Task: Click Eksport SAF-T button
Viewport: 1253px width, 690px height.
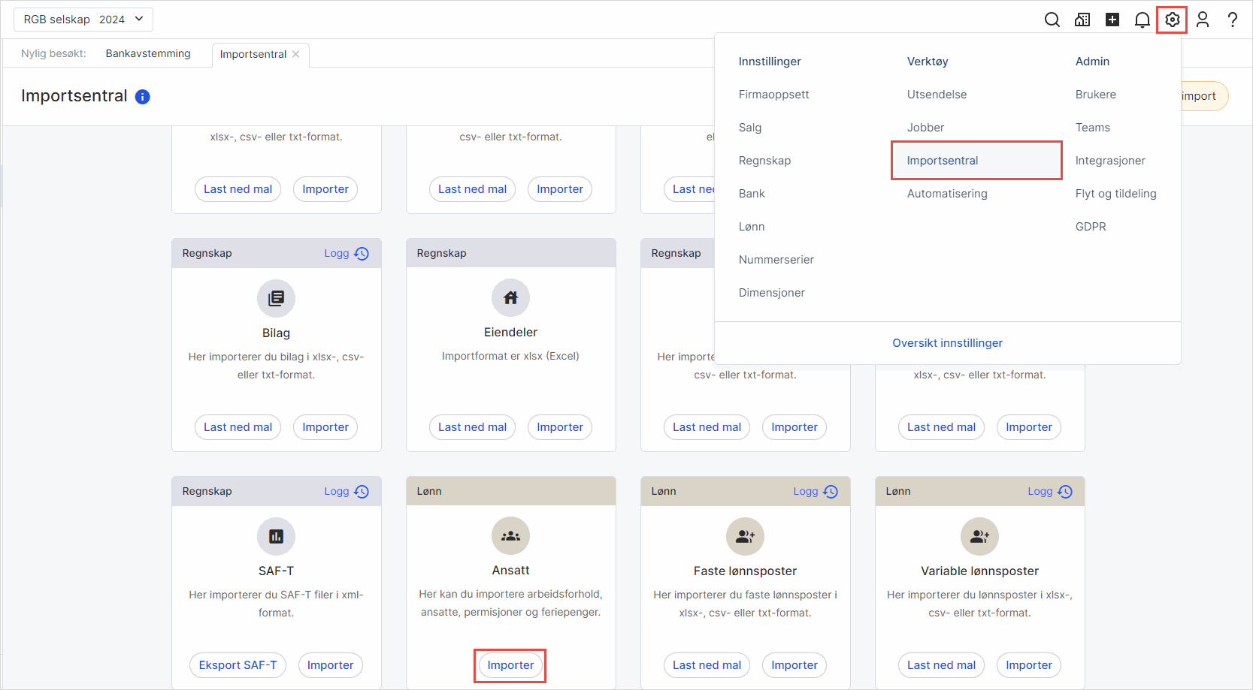Action: 238,665
